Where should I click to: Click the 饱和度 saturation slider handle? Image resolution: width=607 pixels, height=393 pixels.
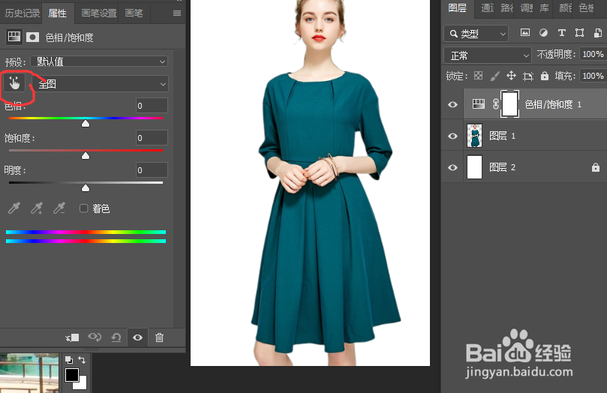[x=86, y=155]
